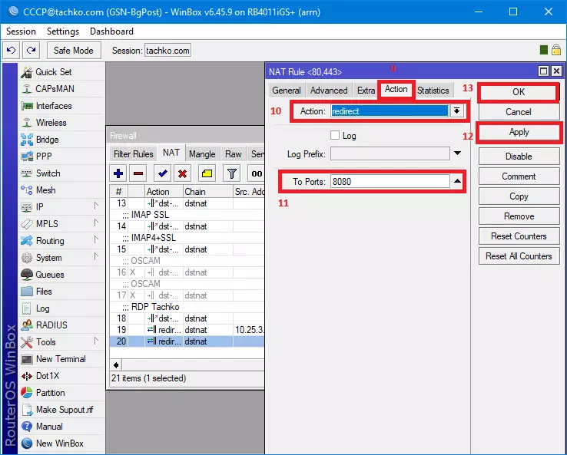Screen dimensions: 567x455
Task: Click the undo arrow in the toolbar
Action: [x=12, y=51]
